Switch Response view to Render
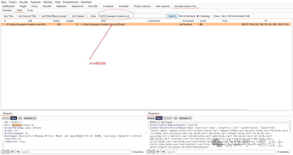The height and width of the screenshot is (155, 293). click(x=167, y=118)
